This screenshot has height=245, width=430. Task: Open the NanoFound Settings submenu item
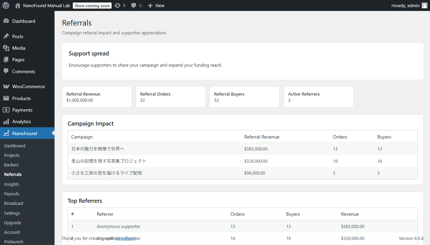tap(12, 213)
